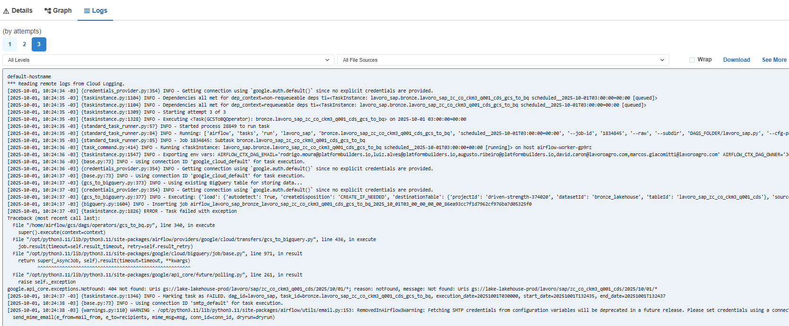Click 'Traceback (most recent call last):' line
This screenshot has width=789, height=326.
point(53,218)
